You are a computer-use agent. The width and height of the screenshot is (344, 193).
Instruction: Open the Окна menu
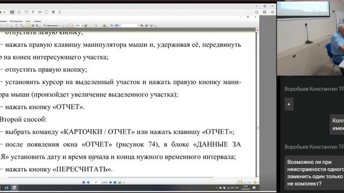pos(28,21)
